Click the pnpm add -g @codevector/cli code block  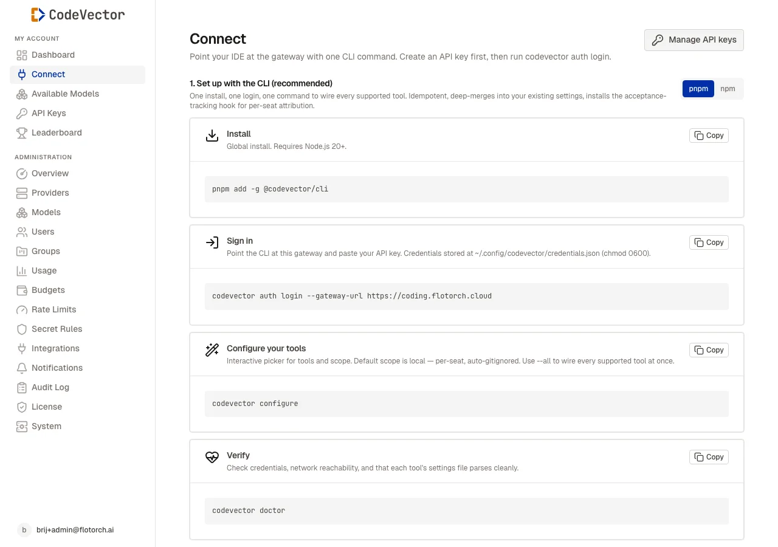pos(467,189)
